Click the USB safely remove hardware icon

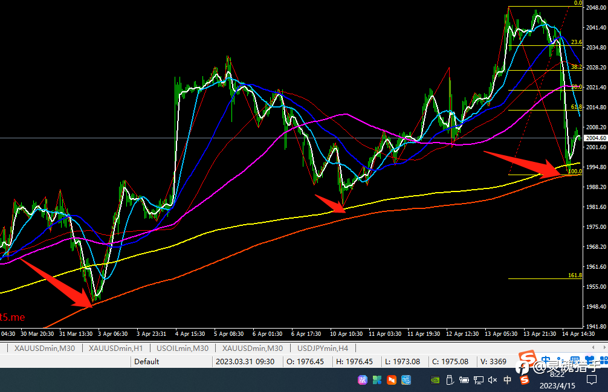click(x=450, y=380)
